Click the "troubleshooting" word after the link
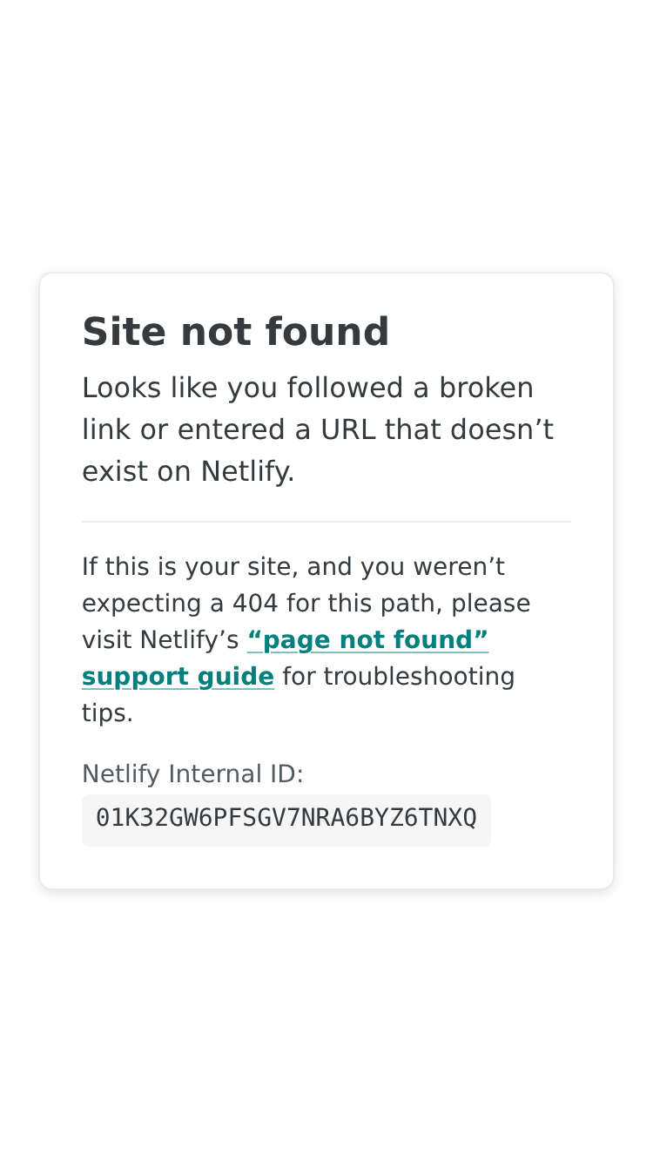The width and height of the screenshot is (653, 1162). pos(419,677)
